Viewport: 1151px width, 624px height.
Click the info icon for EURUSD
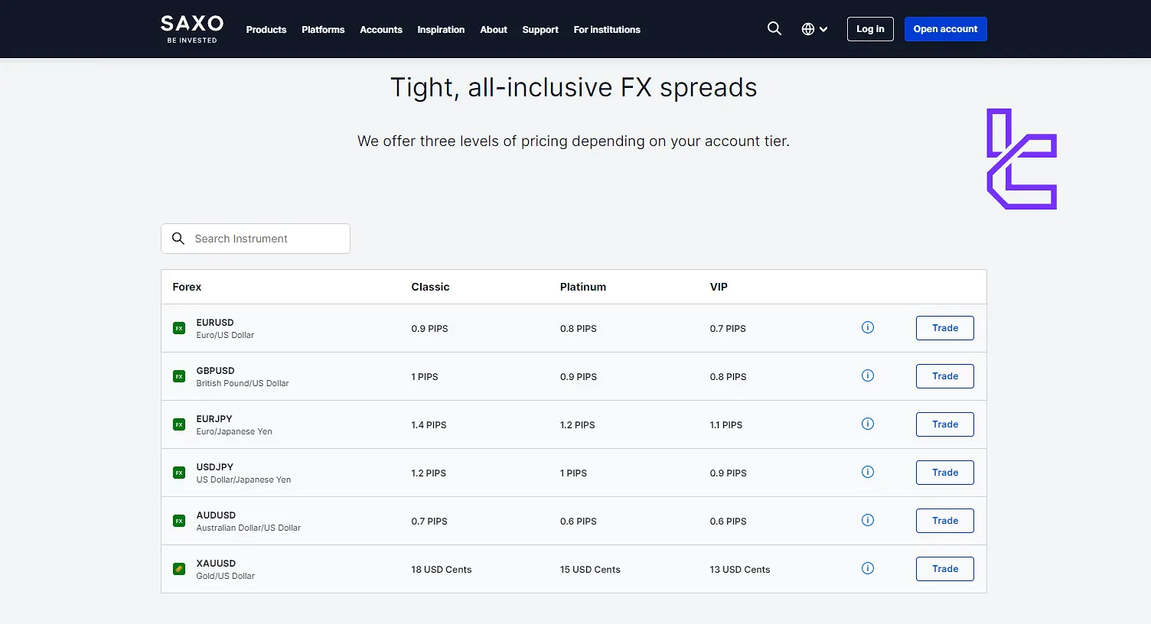868,327
